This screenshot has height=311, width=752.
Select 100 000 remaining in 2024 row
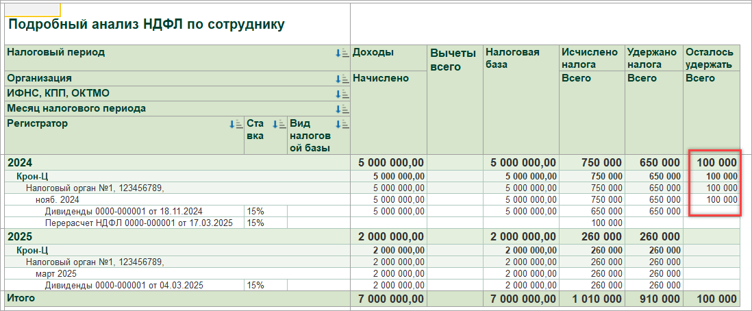coord(716,163)
